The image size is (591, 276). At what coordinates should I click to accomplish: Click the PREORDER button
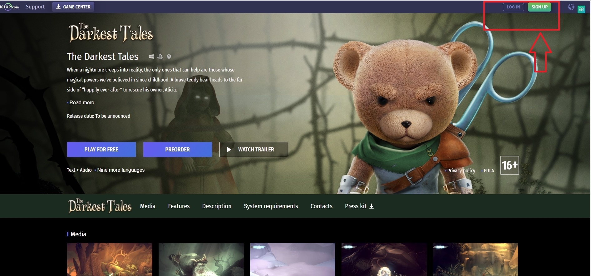click(x=177, y=150)
